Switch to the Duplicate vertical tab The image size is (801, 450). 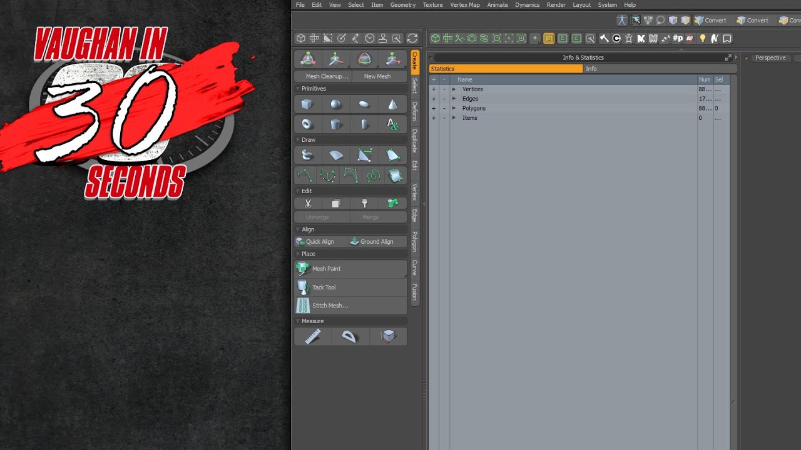click(x=414, y=141)
